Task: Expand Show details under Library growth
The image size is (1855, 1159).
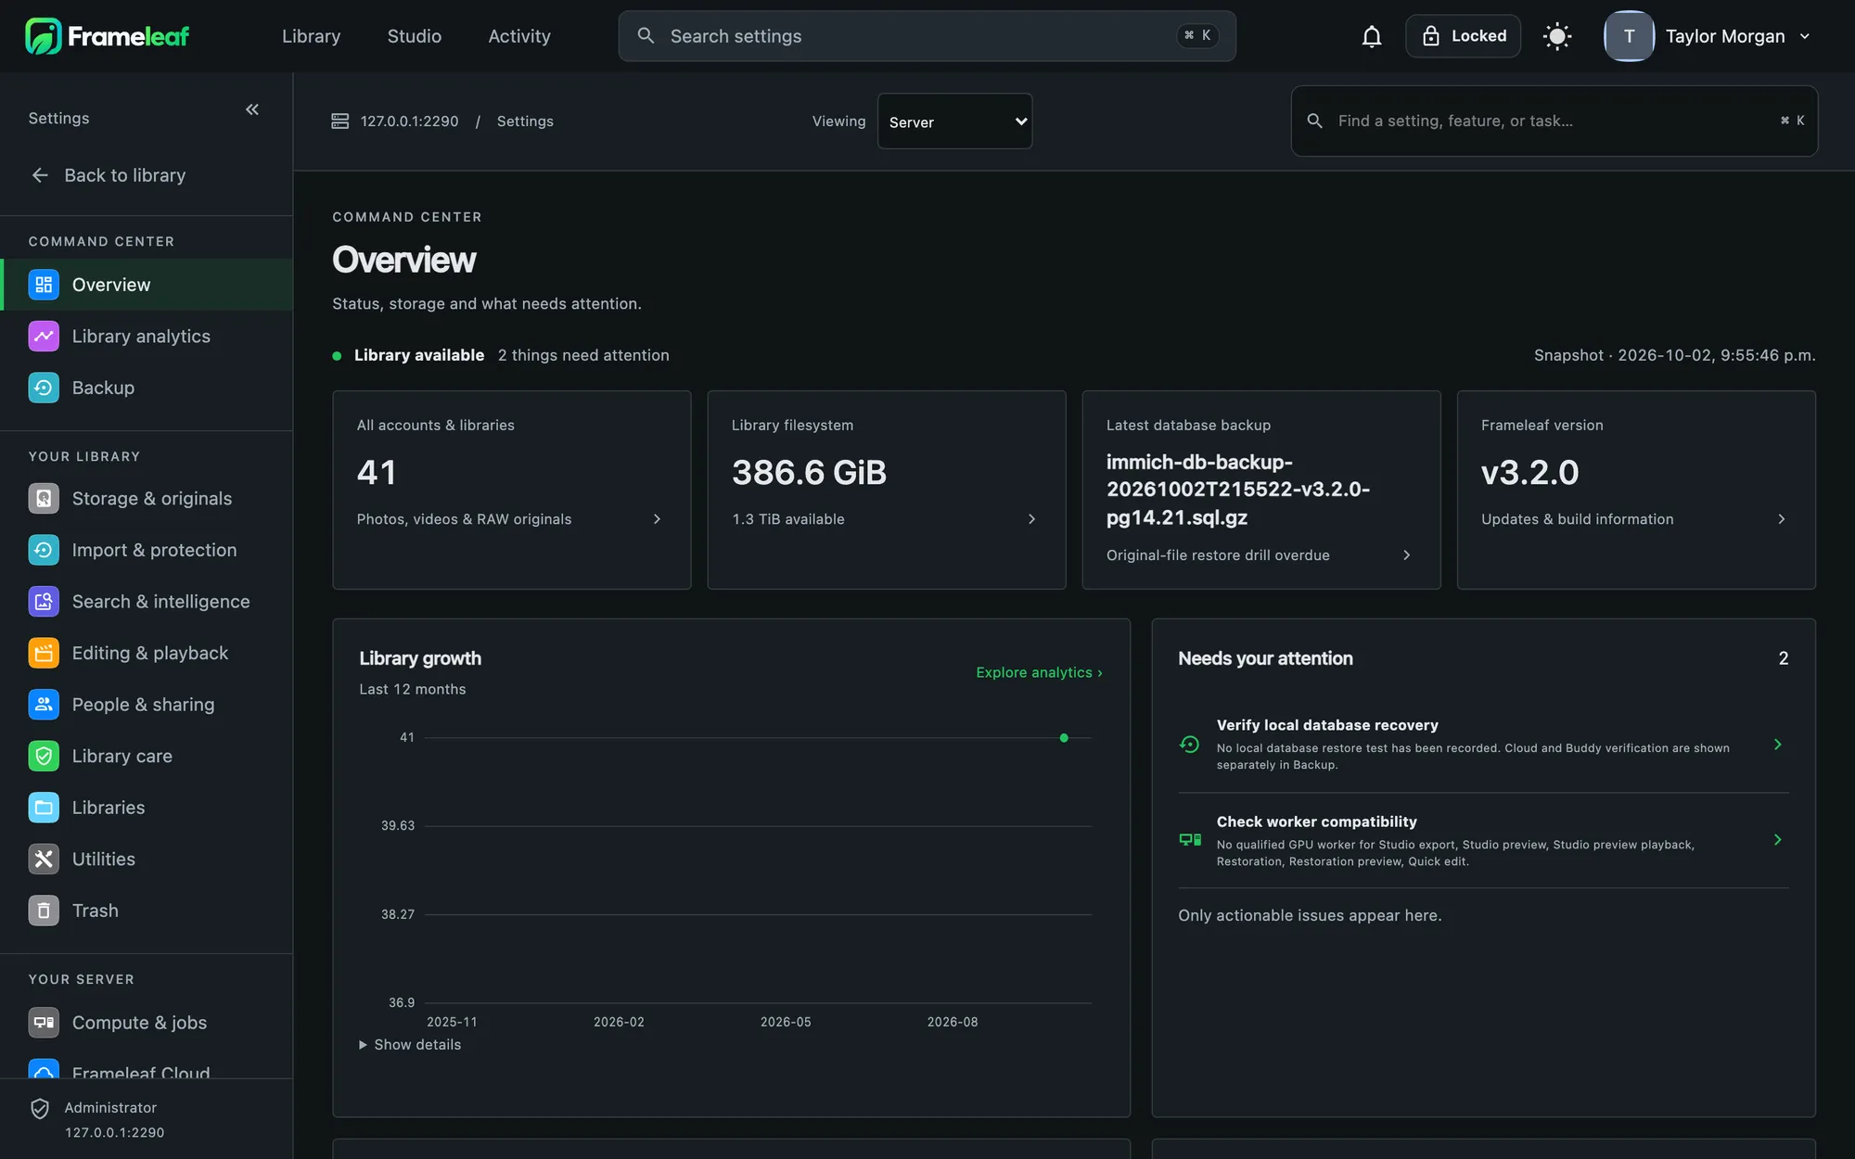Action: 410,1045
